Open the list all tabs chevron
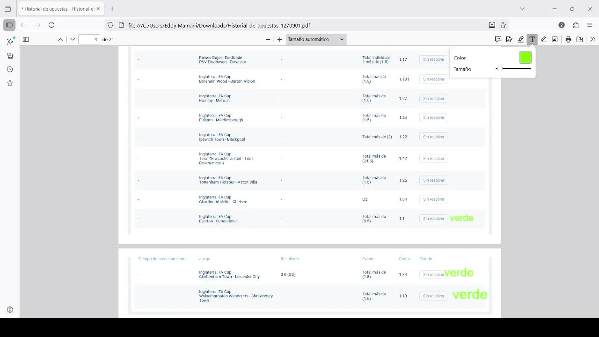The width and height of the screenshot is (599, 337). [x=522, y=9]
